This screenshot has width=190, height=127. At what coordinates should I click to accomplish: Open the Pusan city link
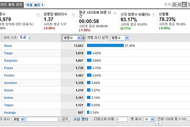8,68
